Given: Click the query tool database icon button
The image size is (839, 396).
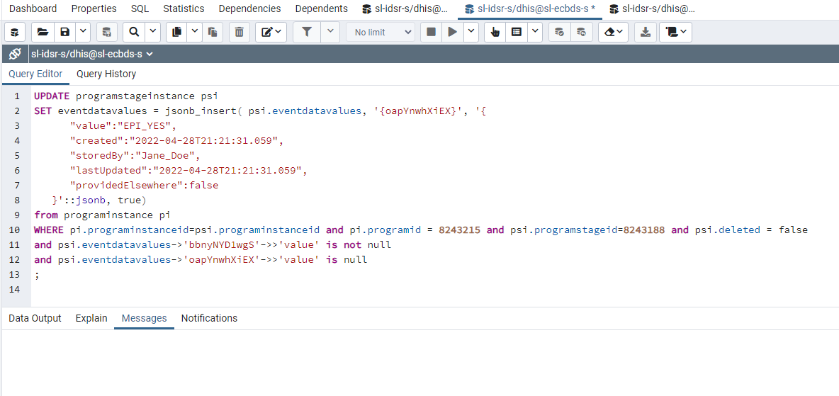Looking at the screenshot, I should click(15, 32).
